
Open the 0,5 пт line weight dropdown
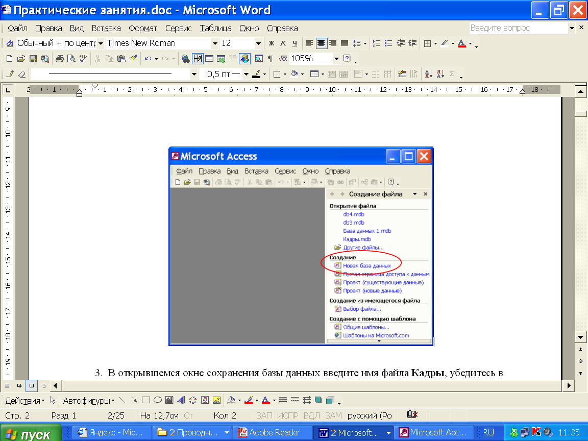click(x=247, y=74)
